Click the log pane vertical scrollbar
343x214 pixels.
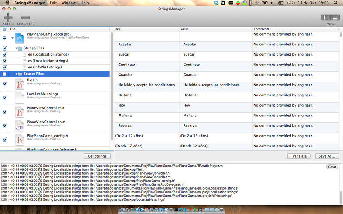coord(341,197)
